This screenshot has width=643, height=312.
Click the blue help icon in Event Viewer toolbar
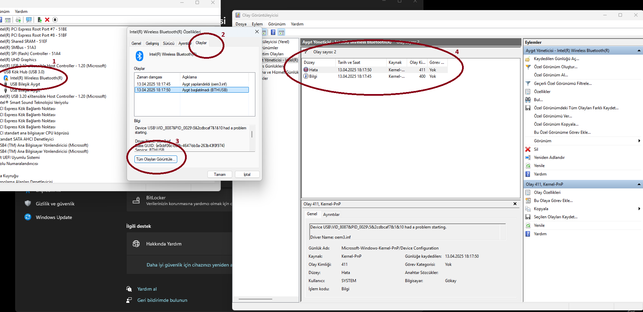click(x=273, y=32)
